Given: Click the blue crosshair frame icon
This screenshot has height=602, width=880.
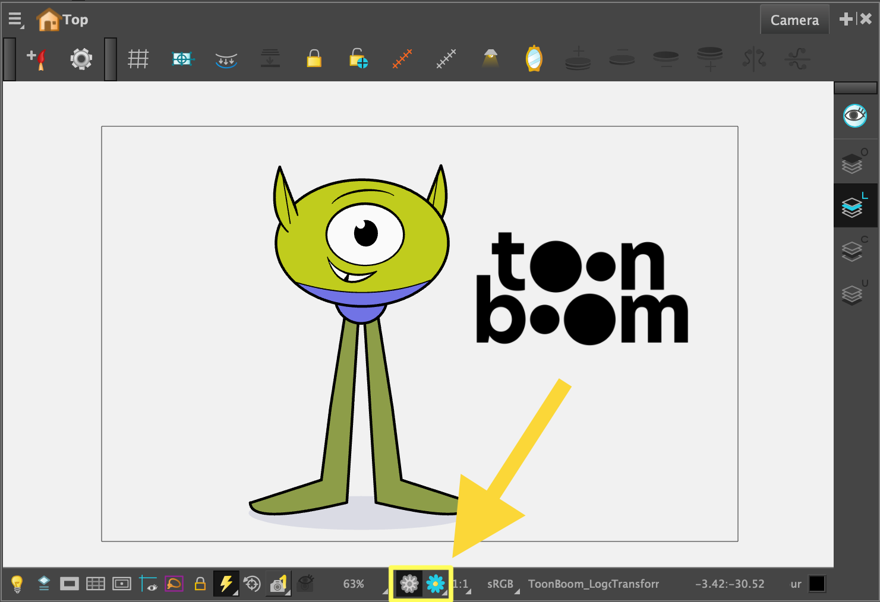Looking at the screenshot, I should pyautogui.click(x=182, y=59).
